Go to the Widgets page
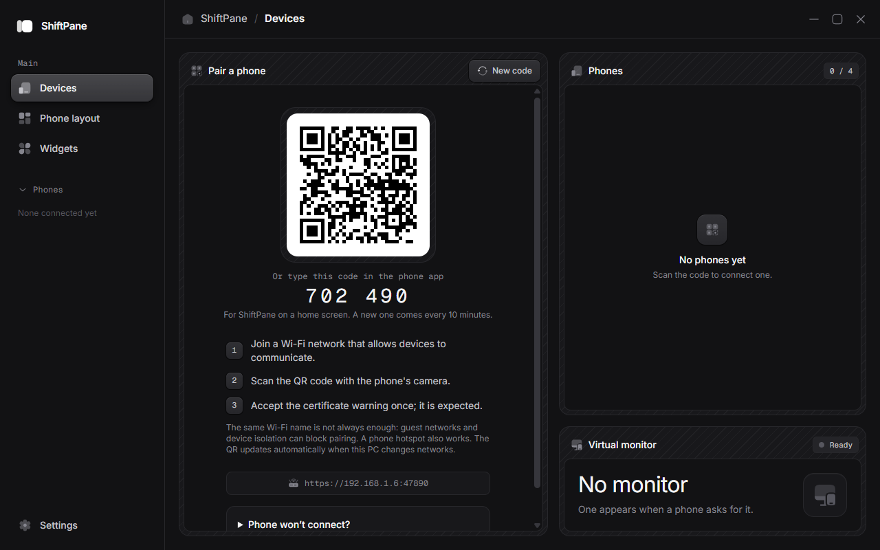This screenshot has height=550, width=880. 82,148
